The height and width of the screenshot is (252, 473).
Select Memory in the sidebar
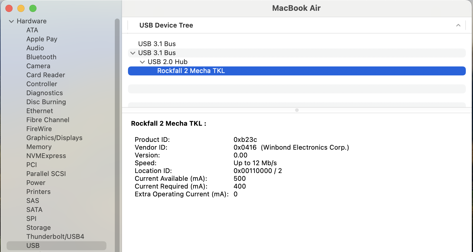39,147
